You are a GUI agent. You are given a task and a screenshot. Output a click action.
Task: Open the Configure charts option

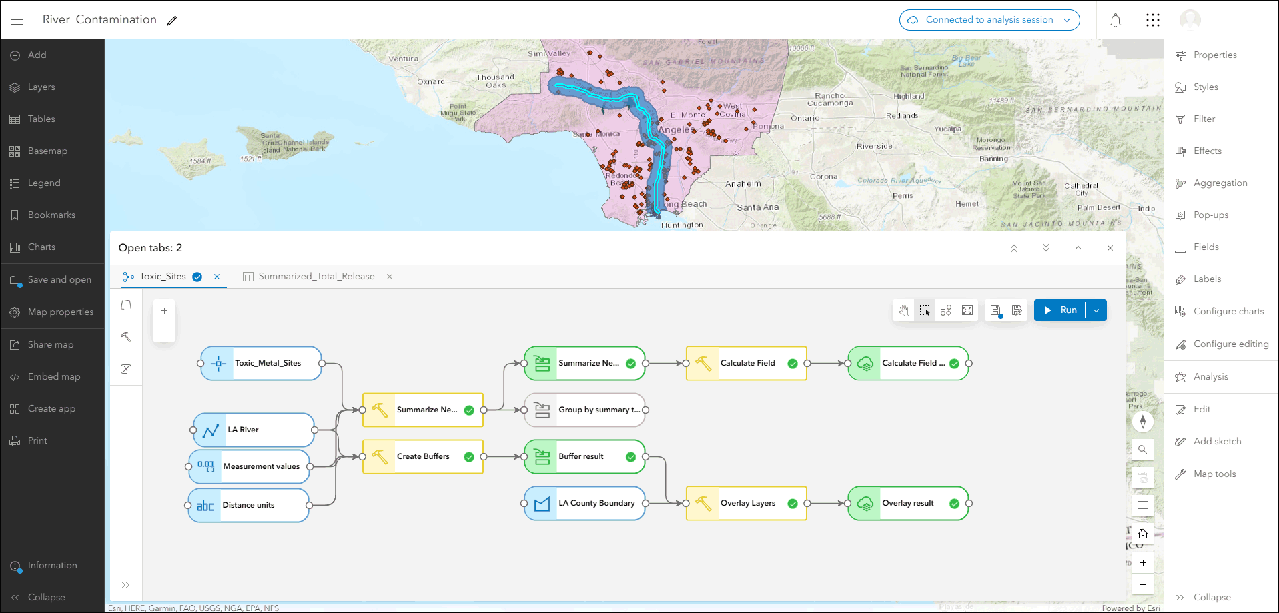pos(1228,312)
